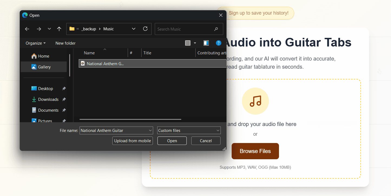The height and width of the screenshot is (196, 391).
Task: Open the Music breadcrumb item
Action: click(109, 29)
